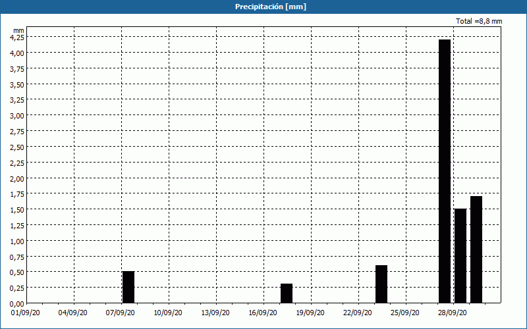The height and width of the screenshot is (329, 527).
Task: Click the 16/09/20 date label
Action: click(263, 313)
